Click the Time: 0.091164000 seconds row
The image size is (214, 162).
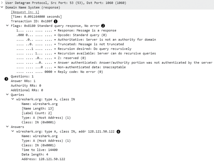36,17
